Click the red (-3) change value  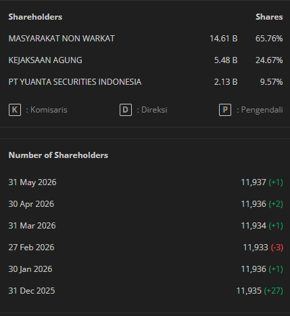tap(277, 248)
